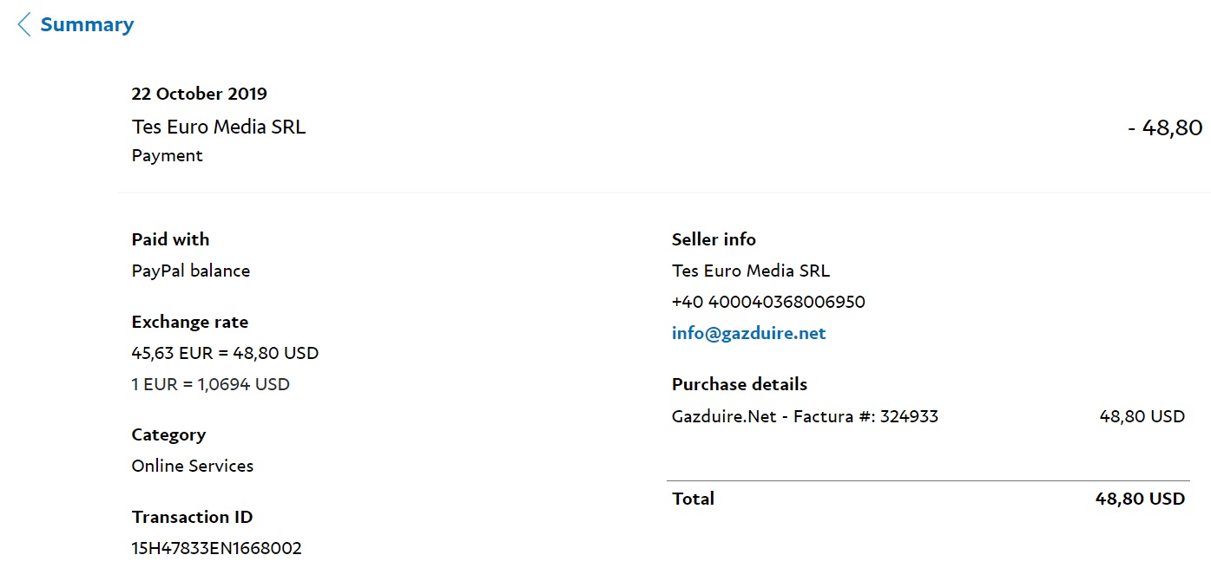Click the back arrow chevron icon
Image resolution: width=1211 pixels, height=568 pixels.
[x=23, y=24]
